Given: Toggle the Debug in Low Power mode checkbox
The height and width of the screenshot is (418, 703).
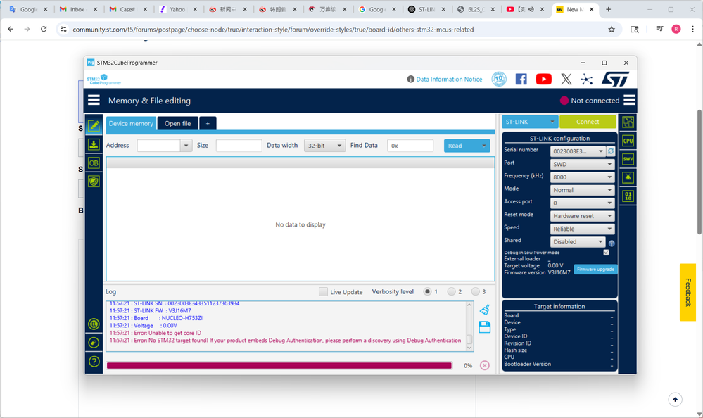Looking at the screenshot, I should [x=606, y=253].
